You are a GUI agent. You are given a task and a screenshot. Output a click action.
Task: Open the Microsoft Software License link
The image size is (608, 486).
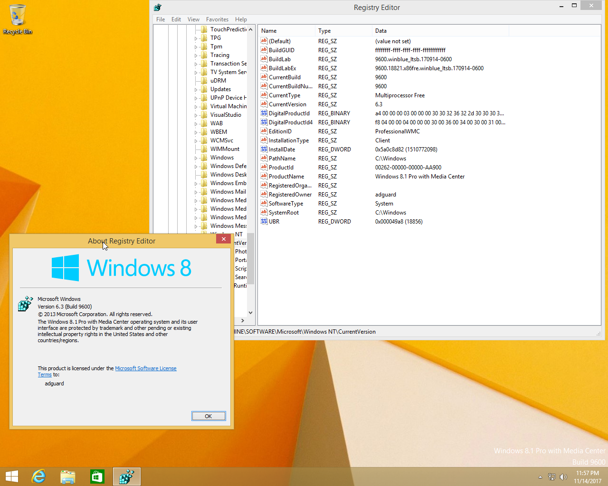tap(145, 368)
